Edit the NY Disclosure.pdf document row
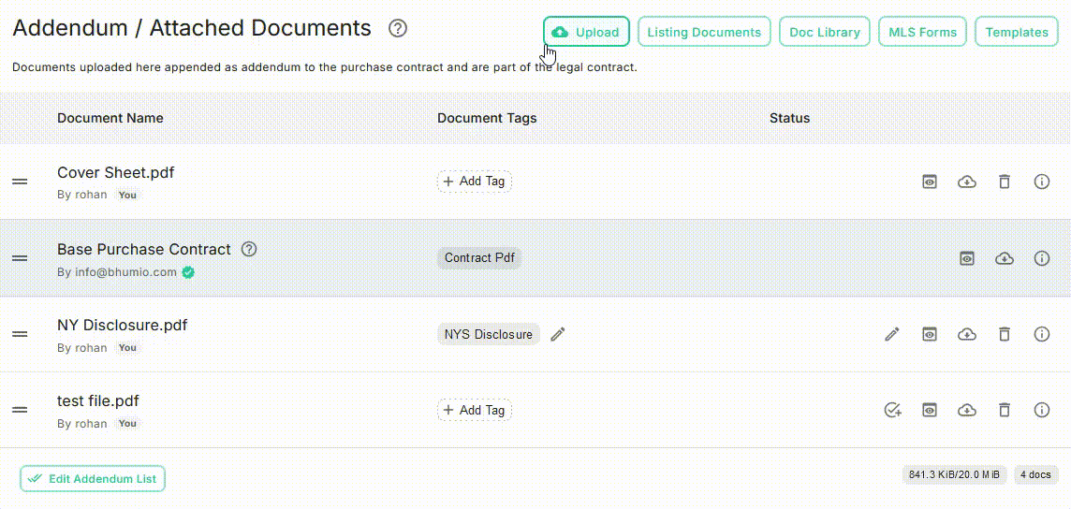 tap(892, 334)
